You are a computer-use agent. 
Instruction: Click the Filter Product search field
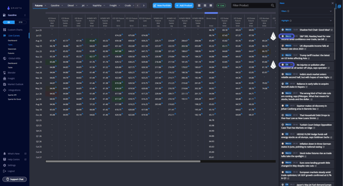point(253,5)
